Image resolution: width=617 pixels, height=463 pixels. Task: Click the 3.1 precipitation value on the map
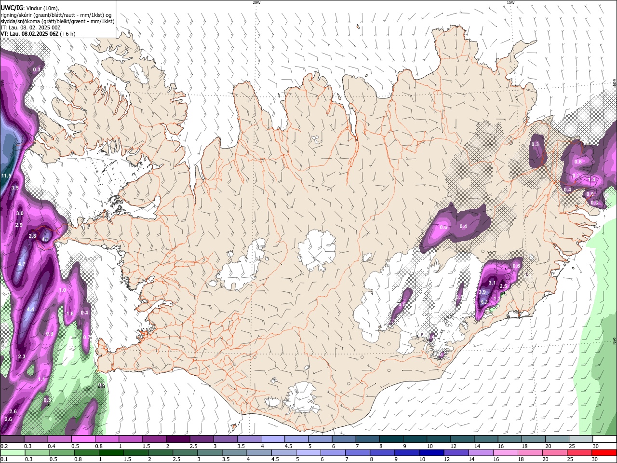pos(492,283)
